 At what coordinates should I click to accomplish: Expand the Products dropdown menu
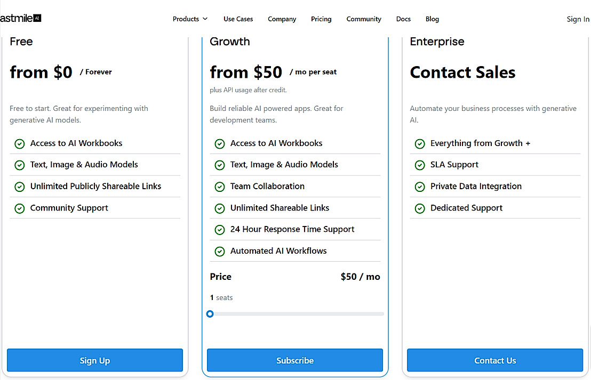[x=190, y=19]
